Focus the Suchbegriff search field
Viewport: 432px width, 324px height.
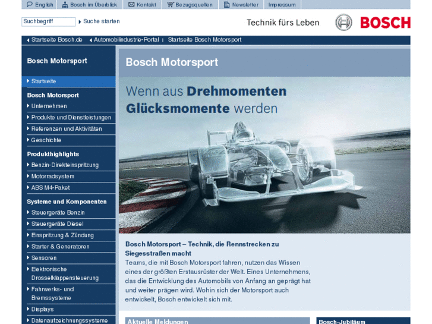(x=49, y=22)
